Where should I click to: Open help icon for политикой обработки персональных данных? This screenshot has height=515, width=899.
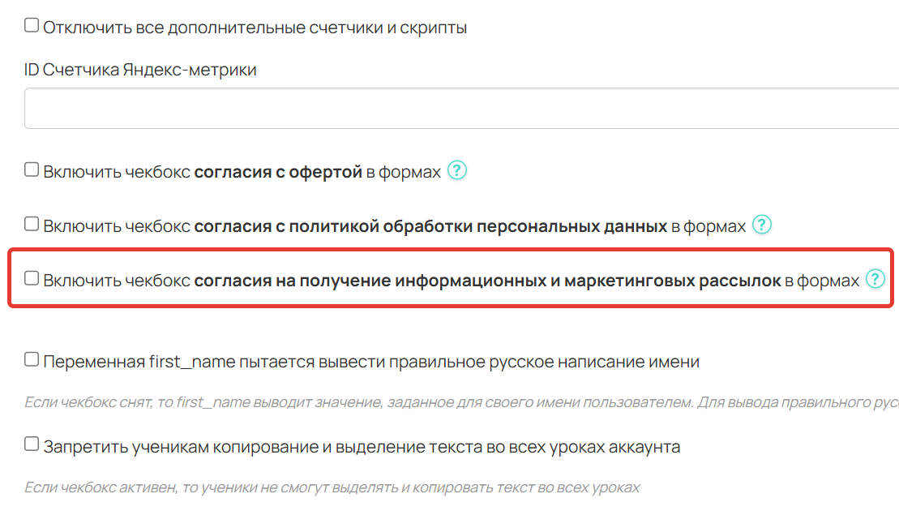(762, 225)
